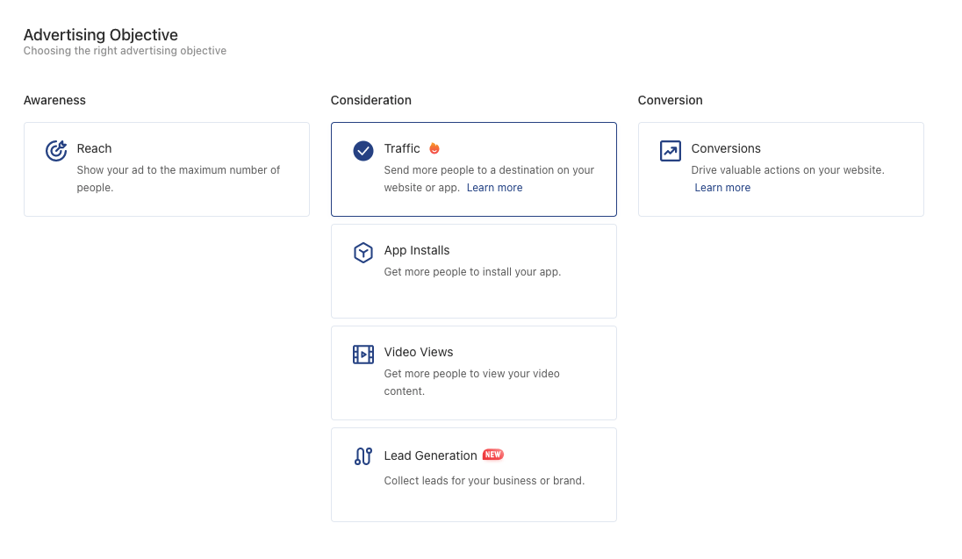Pick the Conversions objective title

(x=726, y=148)
